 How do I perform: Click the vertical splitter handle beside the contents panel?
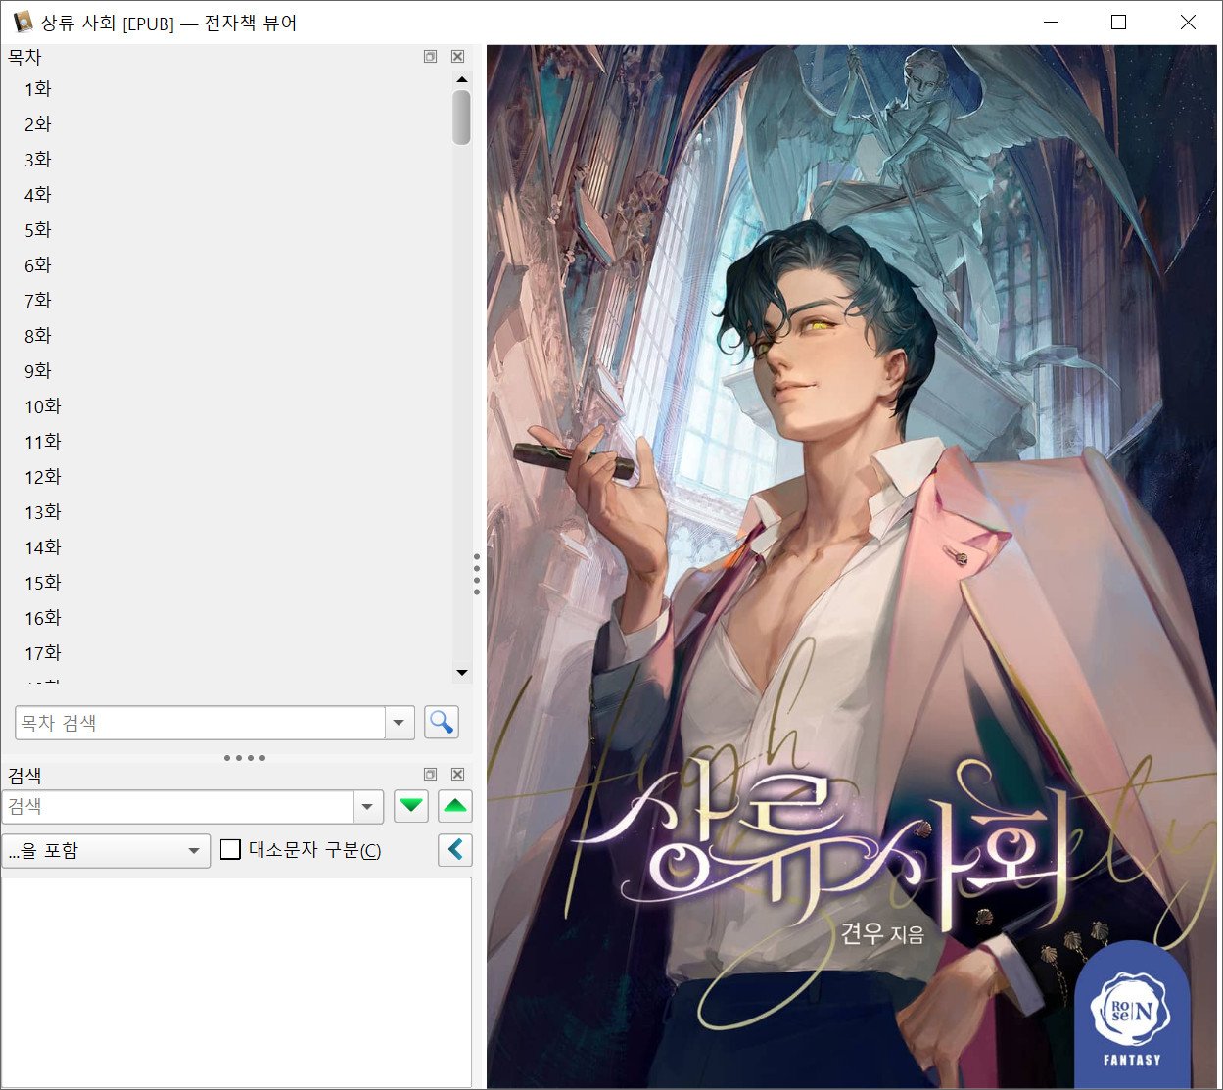point(477,575)
